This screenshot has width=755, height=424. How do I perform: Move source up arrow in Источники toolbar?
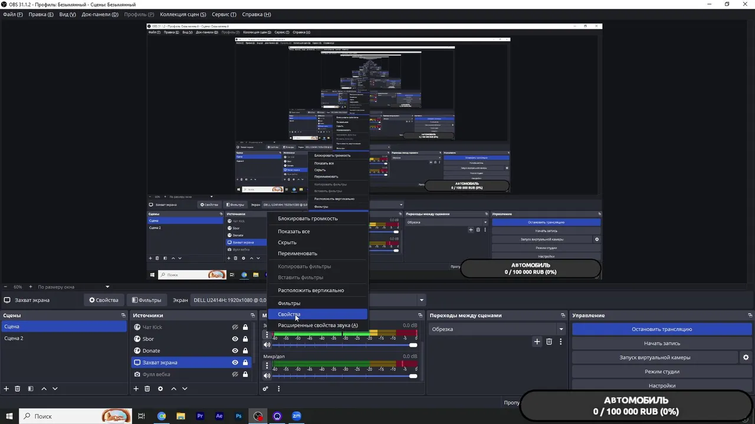[173, 389]
